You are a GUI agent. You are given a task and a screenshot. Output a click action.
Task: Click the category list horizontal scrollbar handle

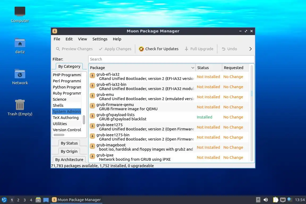coord(59,135)
